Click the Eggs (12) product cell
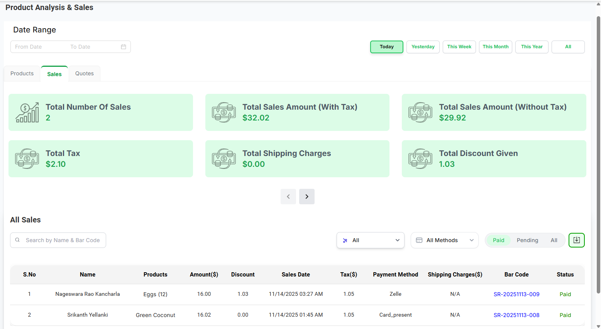This screenshot has height=329, width=601. tap(155, 294)
